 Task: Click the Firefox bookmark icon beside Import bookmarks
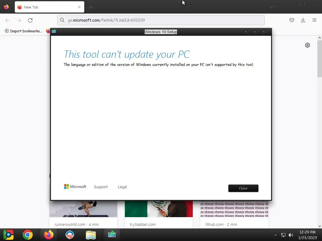48,31
